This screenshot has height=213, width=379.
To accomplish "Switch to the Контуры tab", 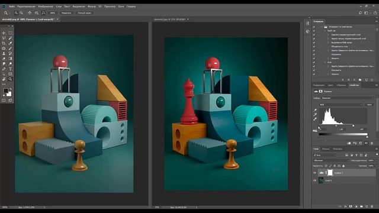I will (x=338, y=149).
